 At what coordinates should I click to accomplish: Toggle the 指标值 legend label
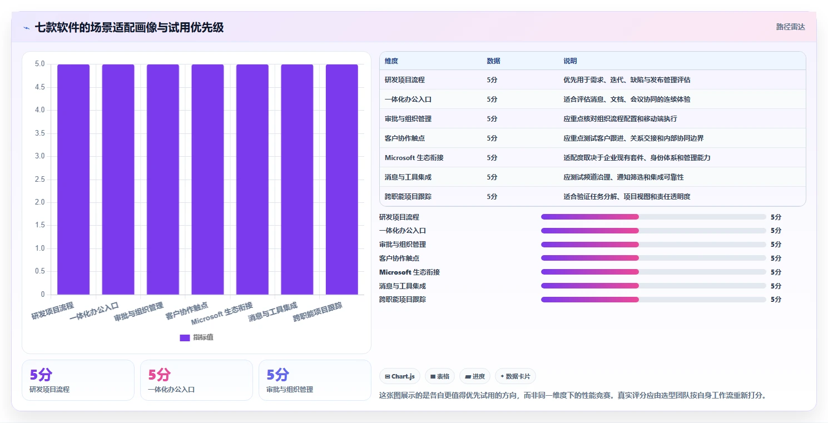(203, 338)
